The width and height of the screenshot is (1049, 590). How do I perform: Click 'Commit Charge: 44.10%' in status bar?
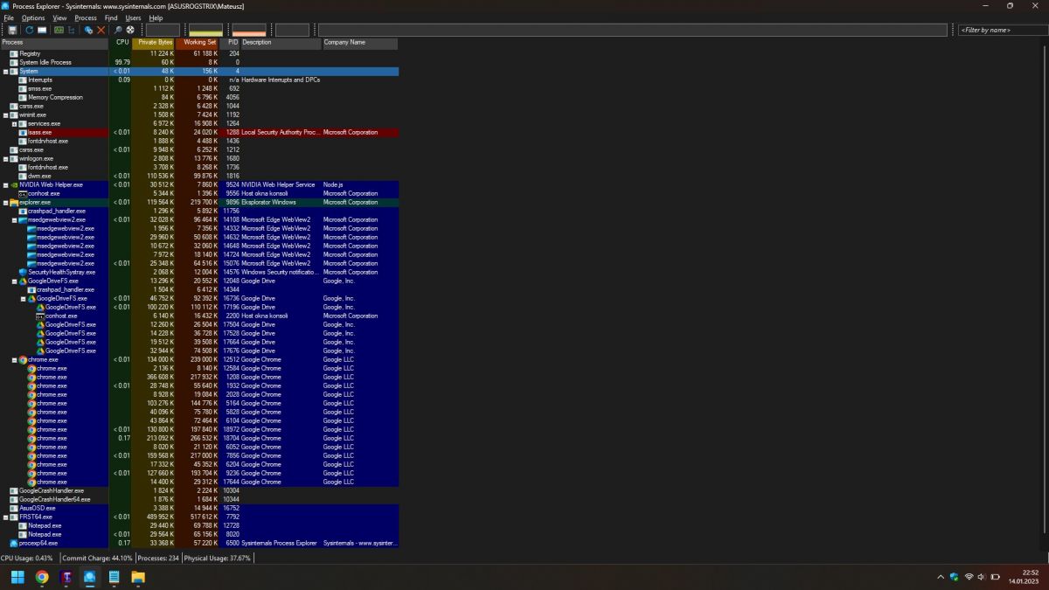97,558
